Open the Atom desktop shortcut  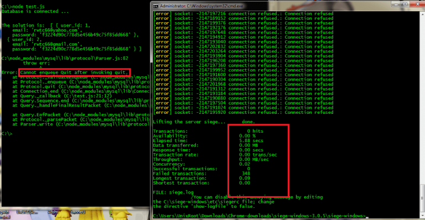(53, 212)
